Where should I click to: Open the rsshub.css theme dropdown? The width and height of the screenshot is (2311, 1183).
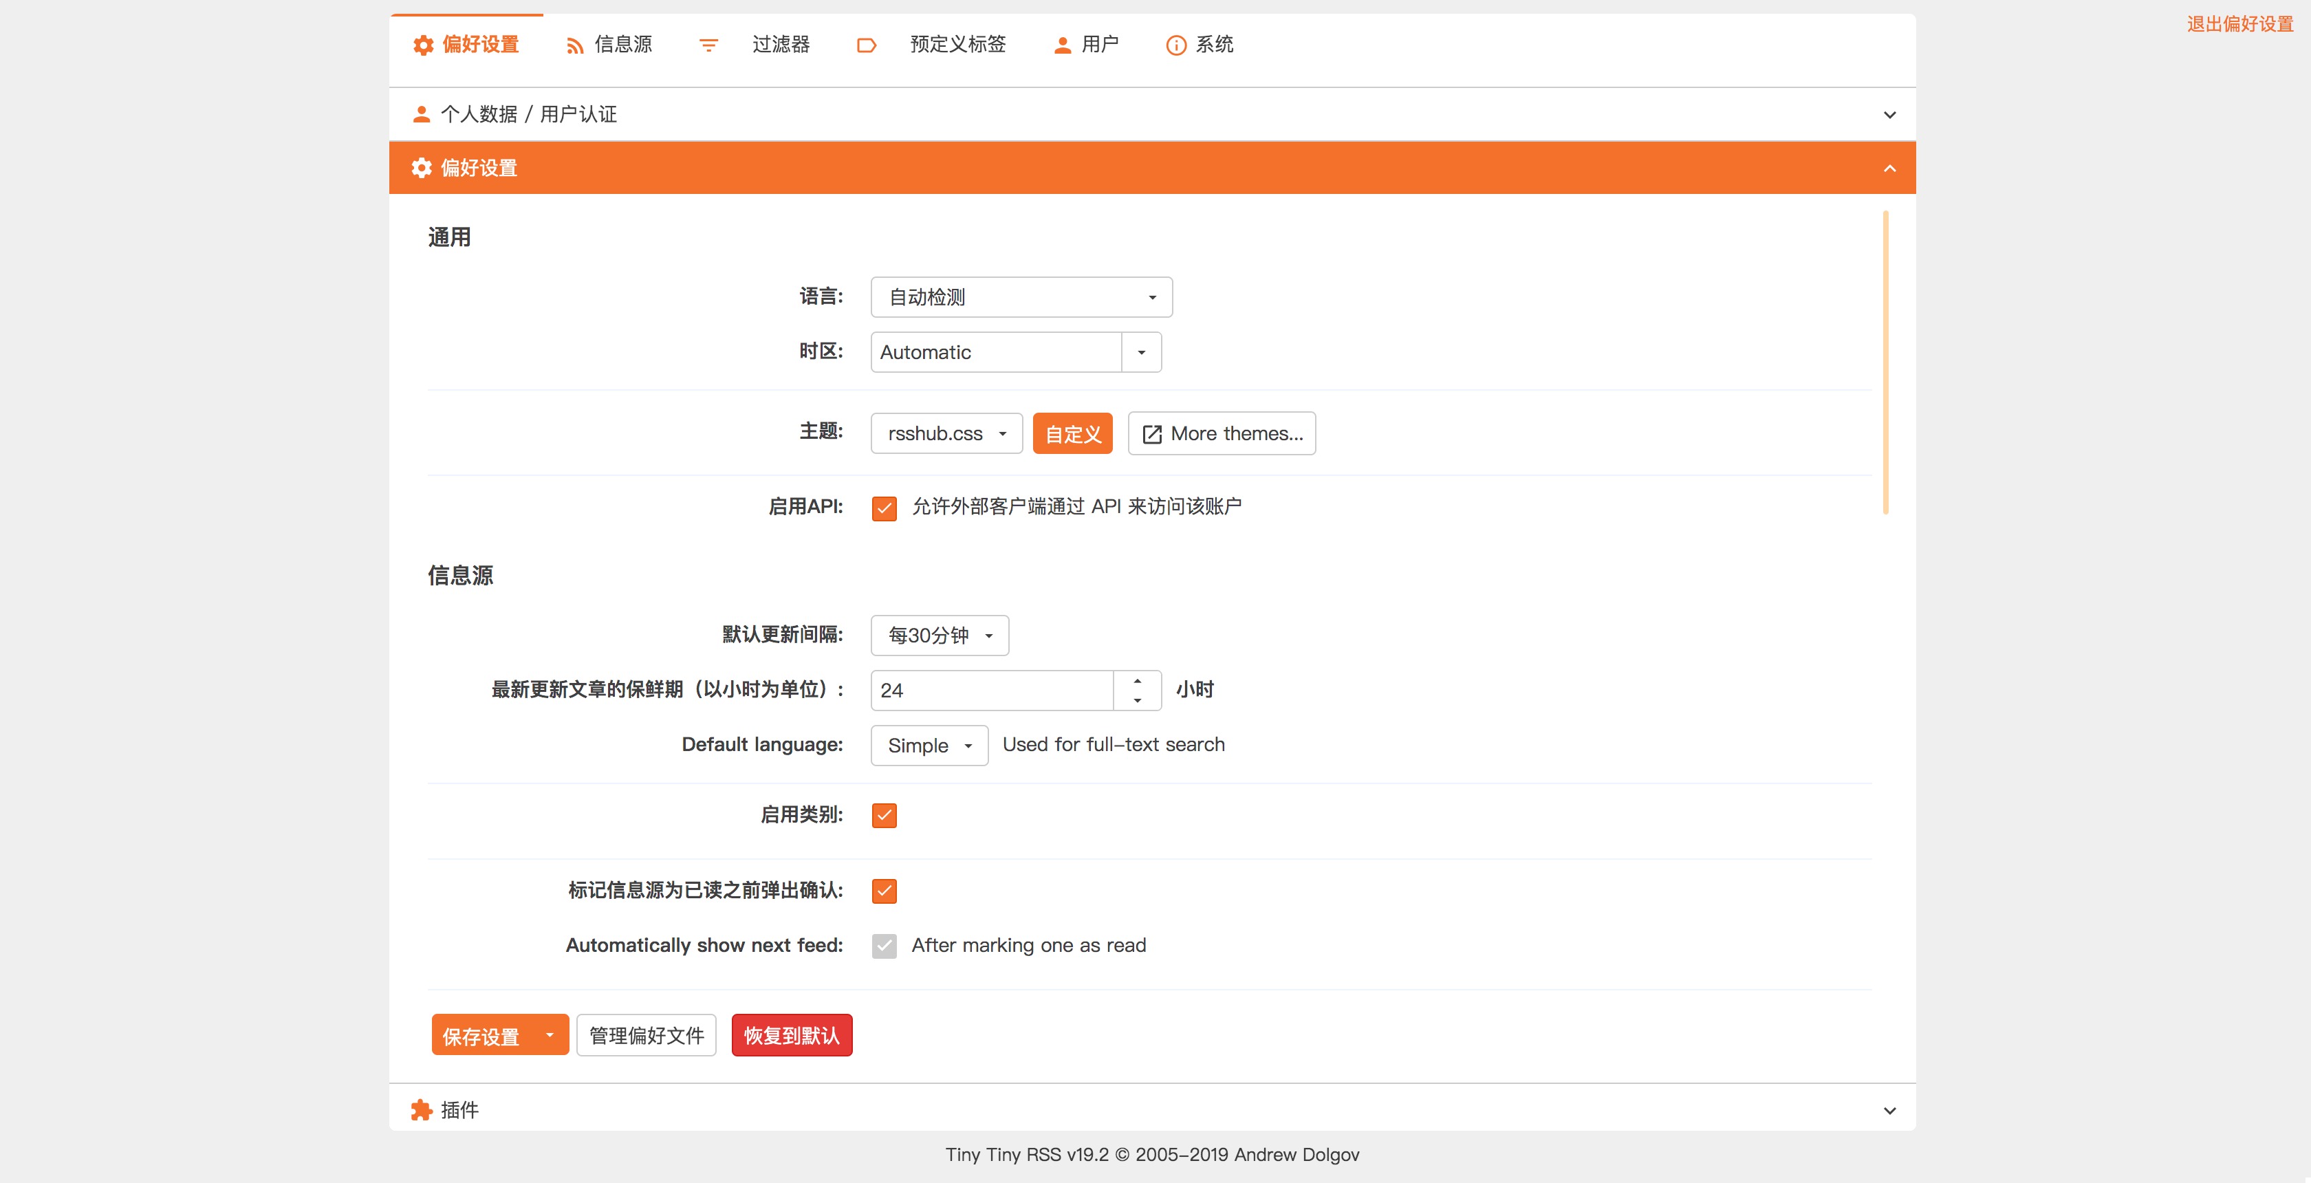click(946, 434)
